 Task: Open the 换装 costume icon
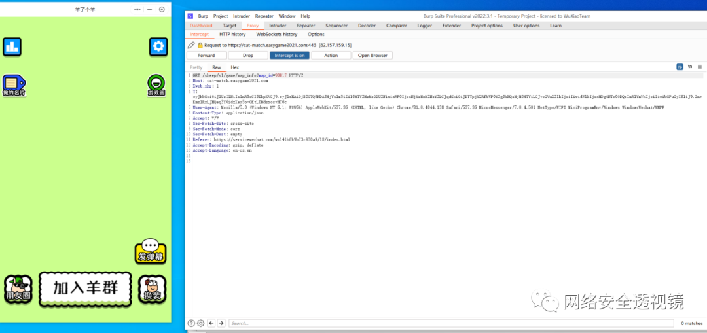153,289
